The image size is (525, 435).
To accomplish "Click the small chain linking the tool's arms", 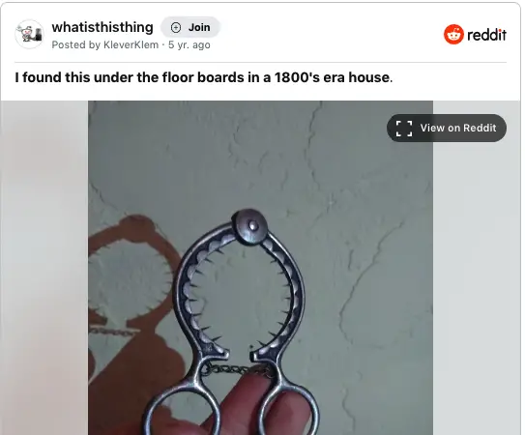I will pyautogui.click(x=238, y=369).
